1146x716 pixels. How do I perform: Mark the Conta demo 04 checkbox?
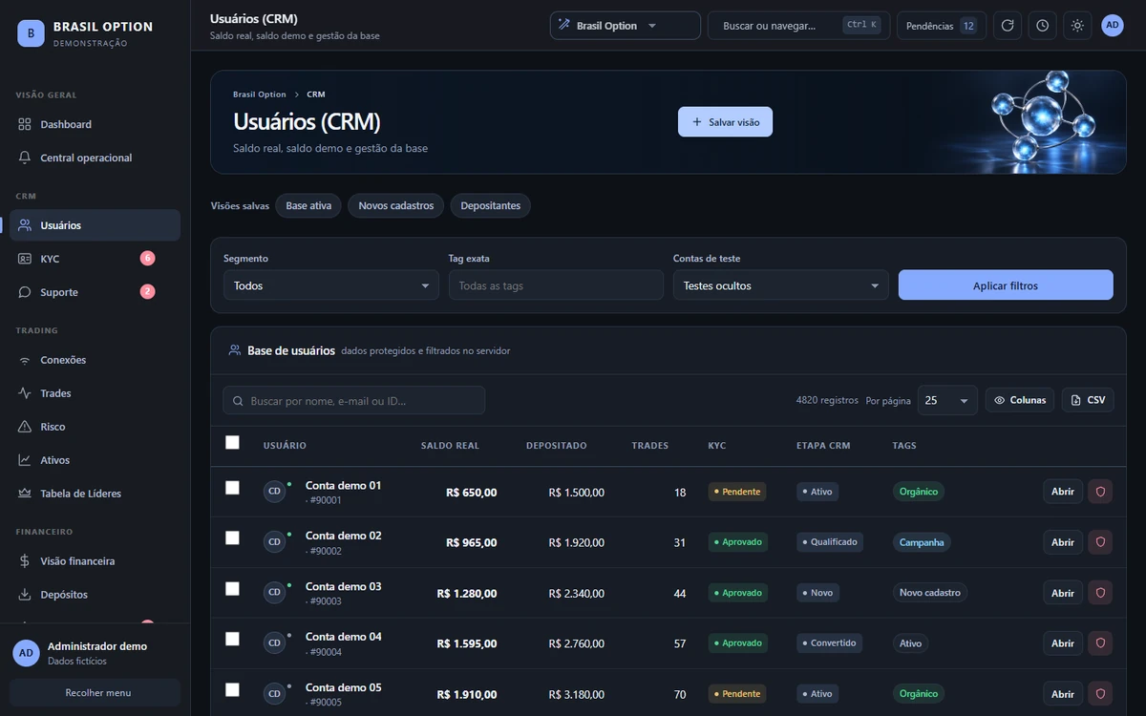click(232, 639)
